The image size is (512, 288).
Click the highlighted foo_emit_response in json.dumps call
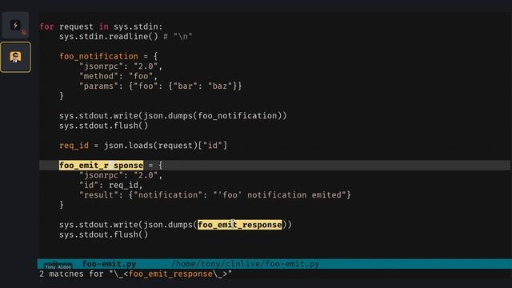coord(240,225)
